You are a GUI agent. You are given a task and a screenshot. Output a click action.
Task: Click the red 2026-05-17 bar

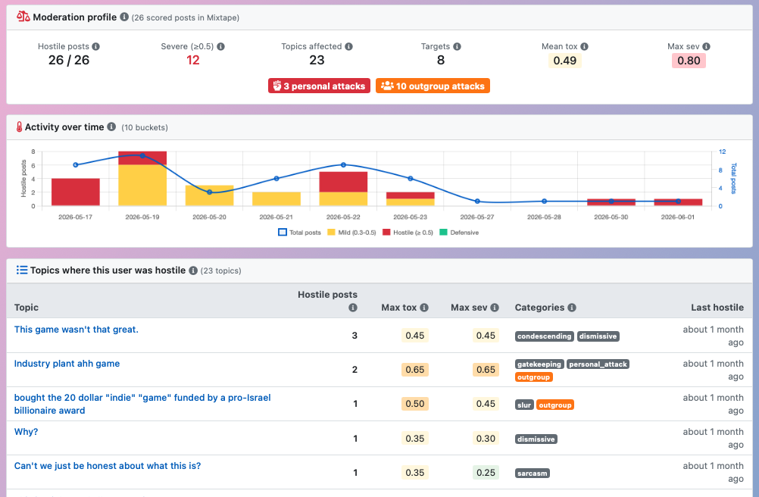tap(76, 192)
